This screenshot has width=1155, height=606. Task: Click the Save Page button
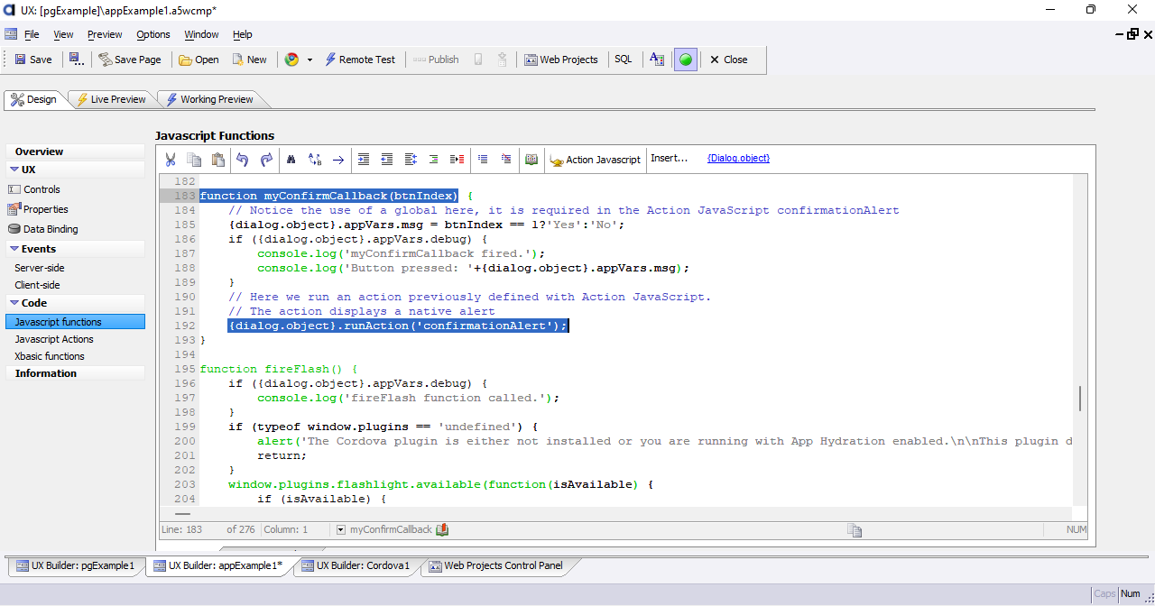tap(130, 60)
